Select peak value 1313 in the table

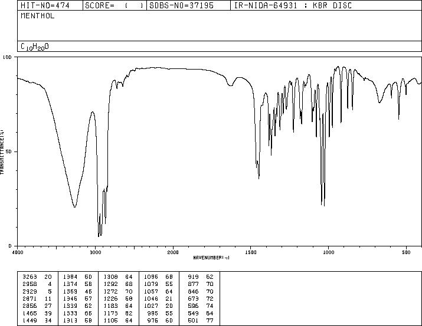(x=70, y=321)
